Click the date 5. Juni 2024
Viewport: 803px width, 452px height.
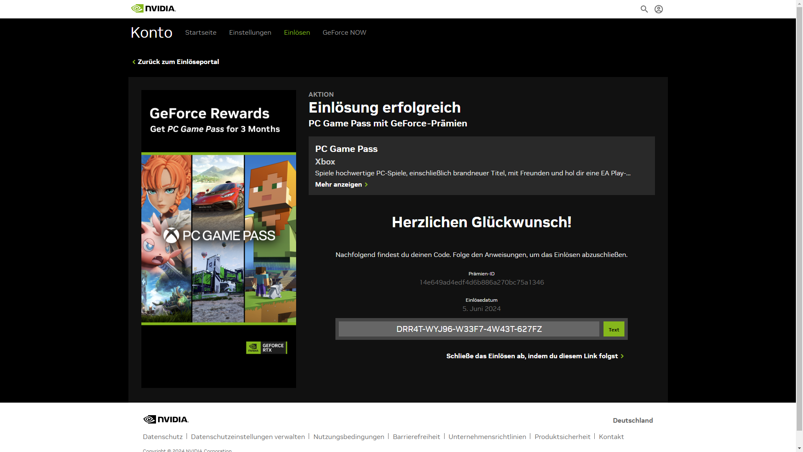coord(482,309)
